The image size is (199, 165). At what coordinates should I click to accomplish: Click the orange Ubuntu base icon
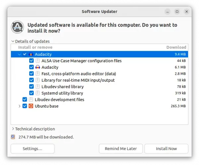point(31,106)
